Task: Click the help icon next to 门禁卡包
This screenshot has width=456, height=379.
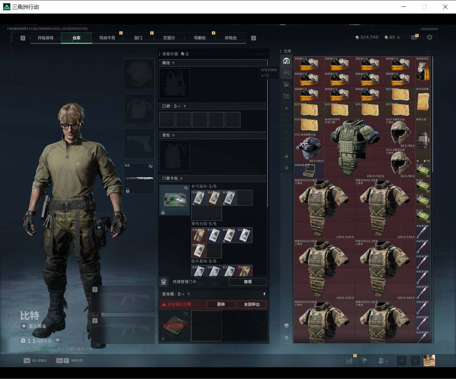Action: pyautogui.click(x=181, y=179)
